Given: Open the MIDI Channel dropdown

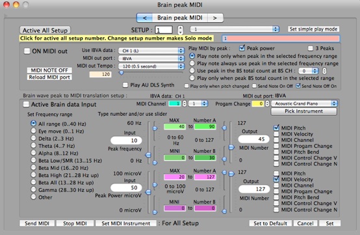Looking at the screenshot, I should (198, 104).
